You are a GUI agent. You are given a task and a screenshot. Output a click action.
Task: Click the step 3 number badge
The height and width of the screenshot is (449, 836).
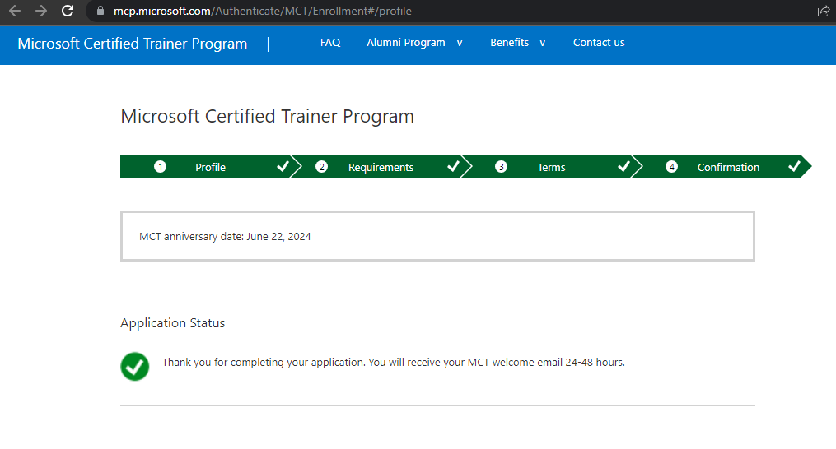click(501, 167)
